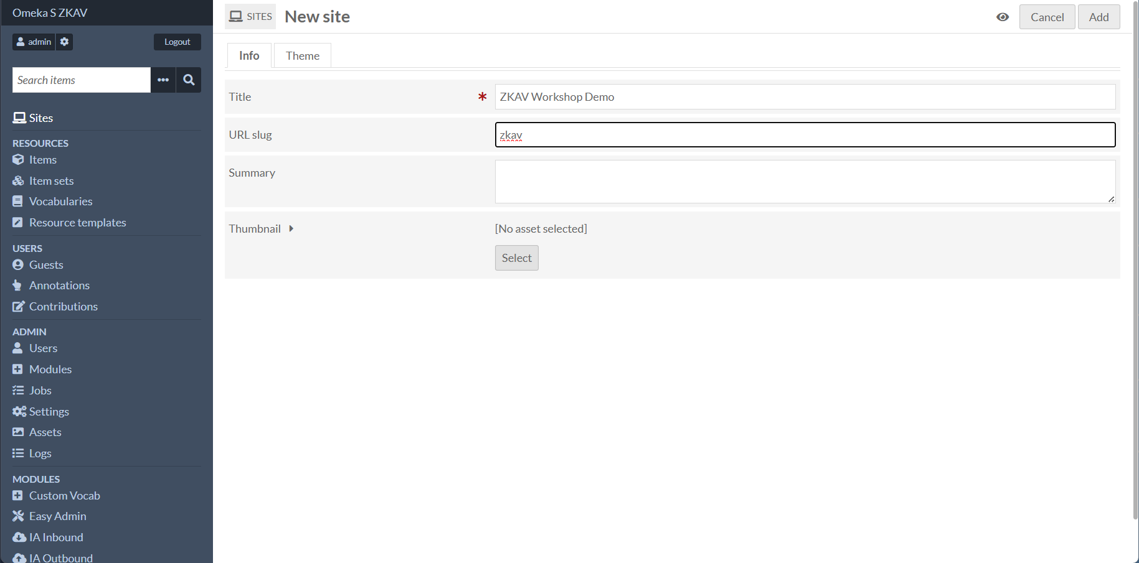Click the Vocabularies book icon
The image size is (1139, 563).
tap(17, 202)
